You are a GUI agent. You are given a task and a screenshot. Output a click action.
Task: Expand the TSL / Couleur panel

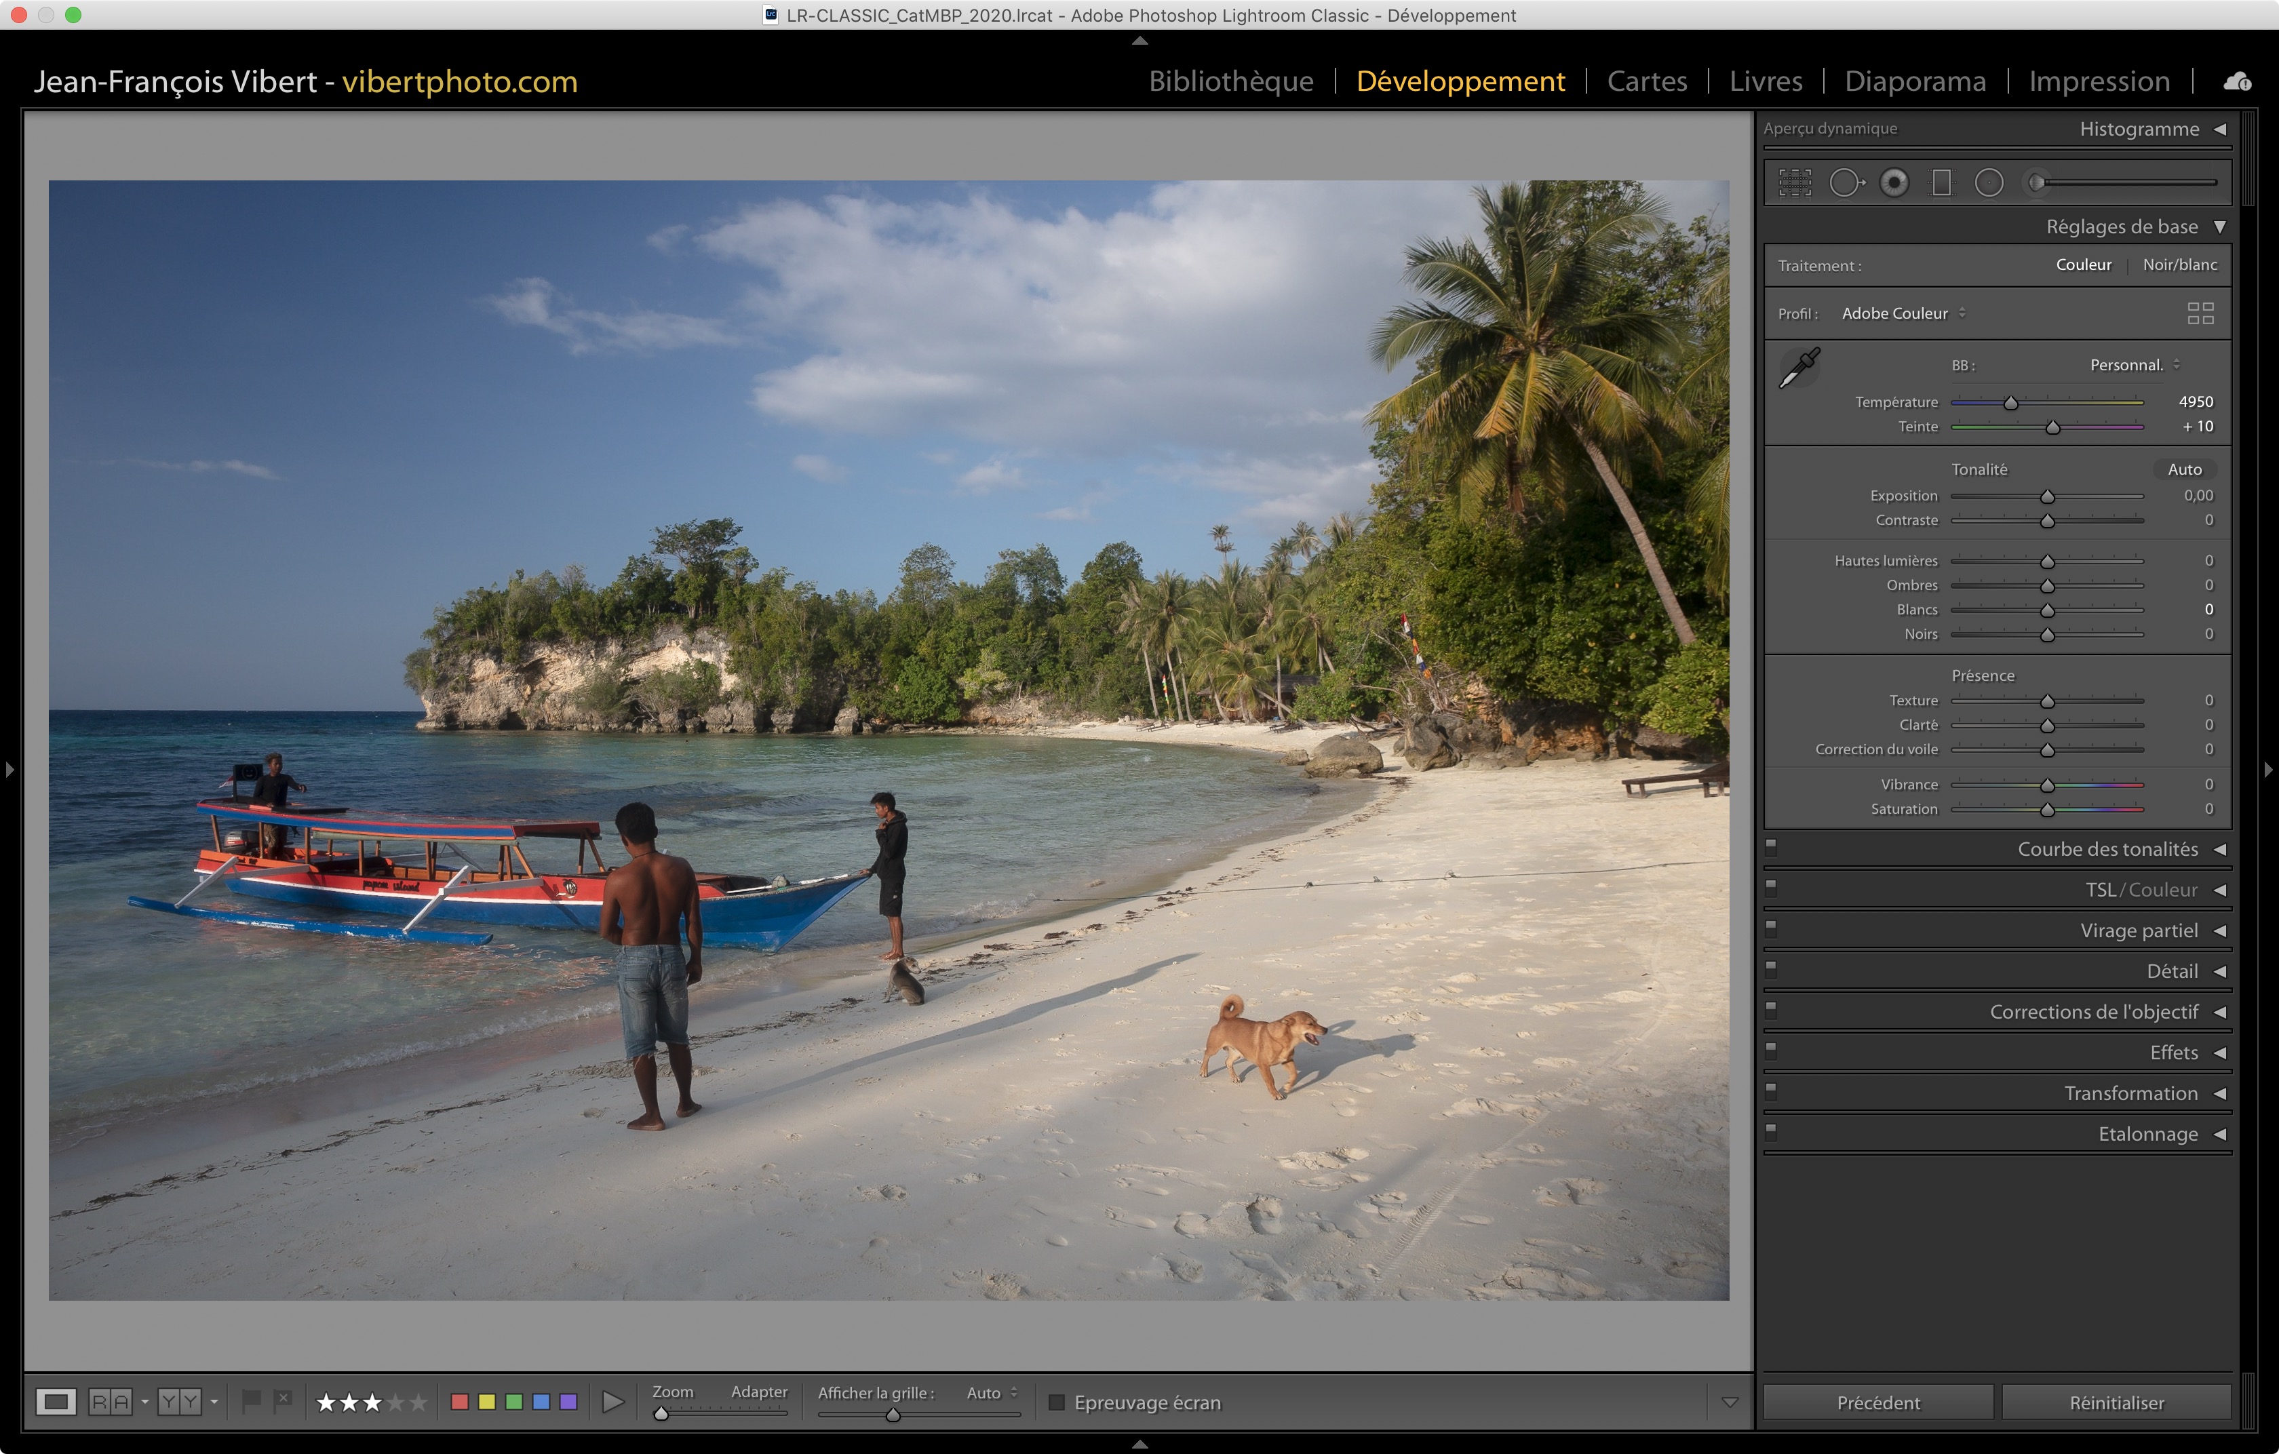[x=2141, y=889]
